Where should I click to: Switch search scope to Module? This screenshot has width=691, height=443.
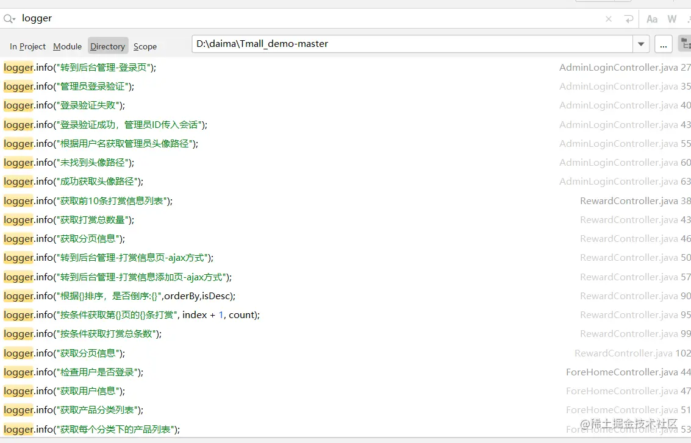pyautogui.click(x=67, y=46)
